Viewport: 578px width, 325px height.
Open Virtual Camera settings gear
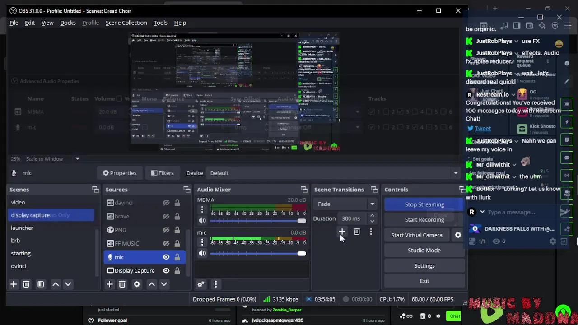pyautogui.click(x=458, y=235)
